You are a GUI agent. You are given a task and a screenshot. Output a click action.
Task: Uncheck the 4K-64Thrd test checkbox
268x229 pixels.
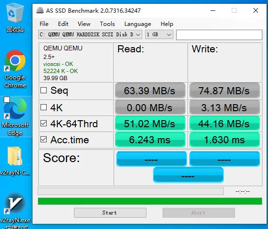[44, 123]
